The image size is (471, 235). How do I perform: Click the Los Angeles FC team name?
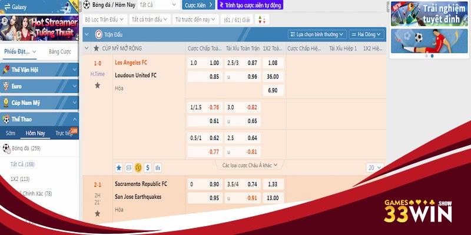click(131, 63)
